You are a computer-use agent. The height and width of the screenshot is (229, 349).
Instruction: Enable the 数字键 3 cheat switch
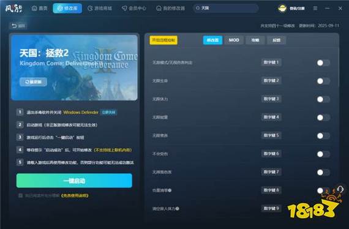click(x=323, y=99)
